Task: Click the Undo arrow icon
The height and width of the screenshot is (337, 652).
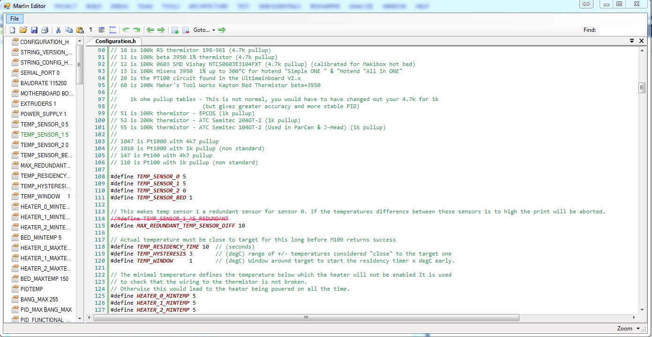Action: click(126, 30)
